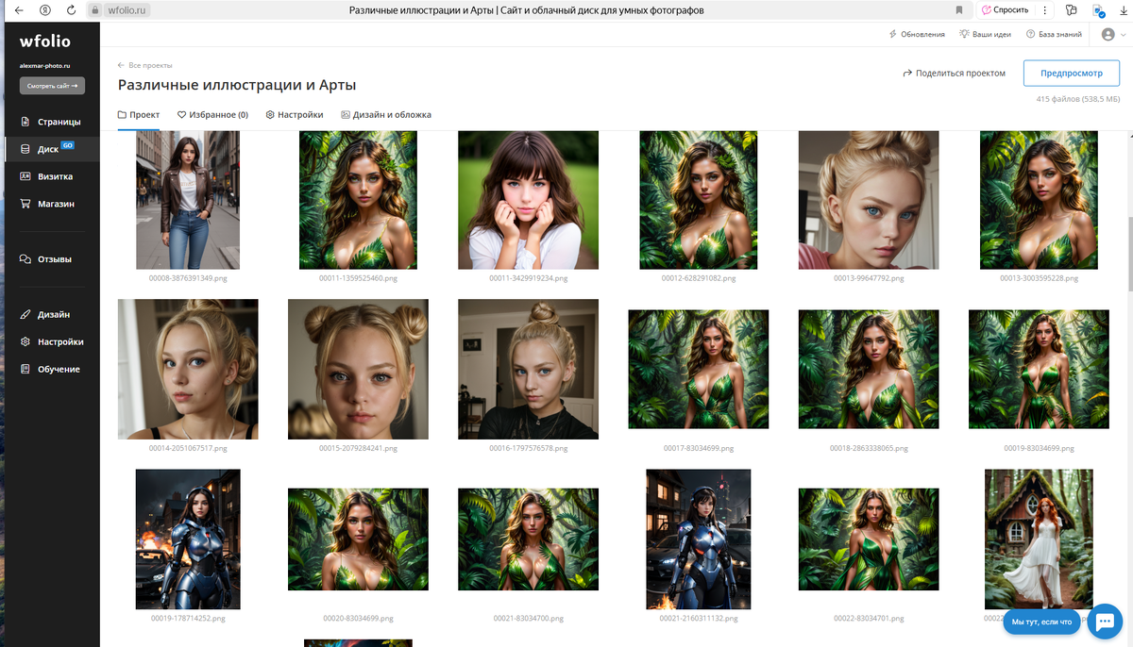Click the Различные иллюстрации и Арты heading
This screenshot has height=647, width=1133.
(237, 85)
